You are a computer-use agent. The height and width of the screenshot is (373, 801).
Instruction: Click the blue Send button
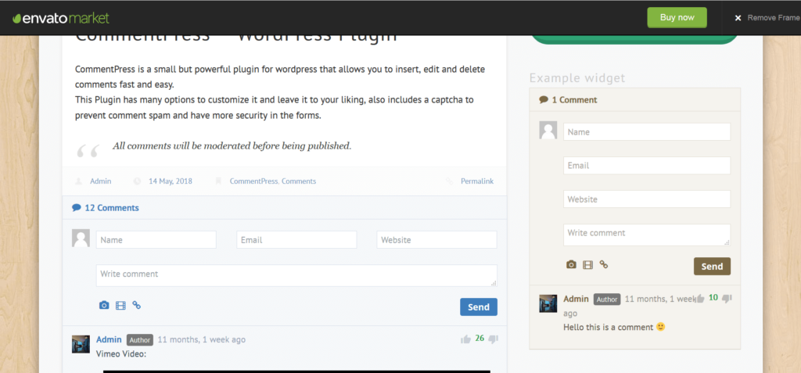tap(479, 307)
